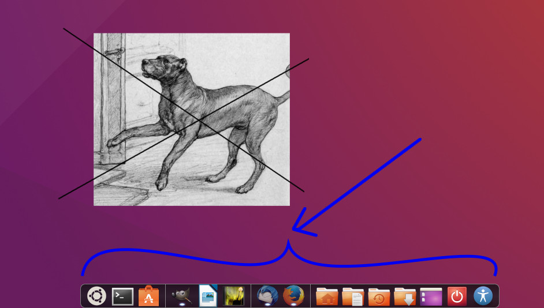Open Ubuntu Software Center shopping bag icon
This screenshot has height=308, width=544.
(148, 296)
